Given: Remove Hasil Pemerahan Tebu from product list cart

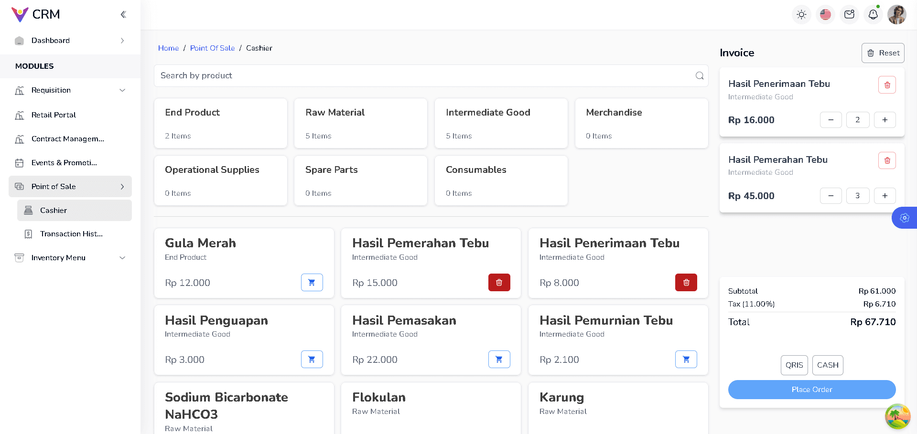Looking at the screenshot, I should click(x=499, y=282).
